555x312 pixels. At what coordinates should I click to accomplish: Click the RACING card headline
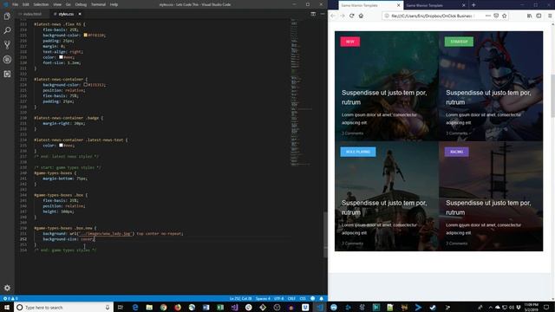(488, 208)
